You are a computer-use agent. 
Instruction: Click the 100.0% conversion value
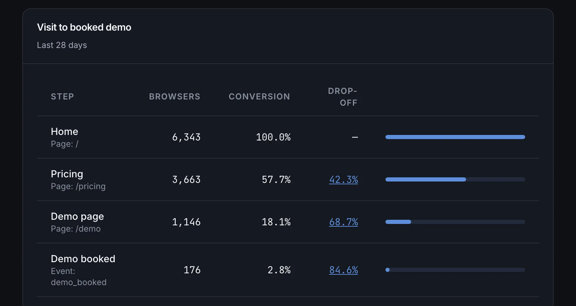pyautogui.click(x=273, y=137)
